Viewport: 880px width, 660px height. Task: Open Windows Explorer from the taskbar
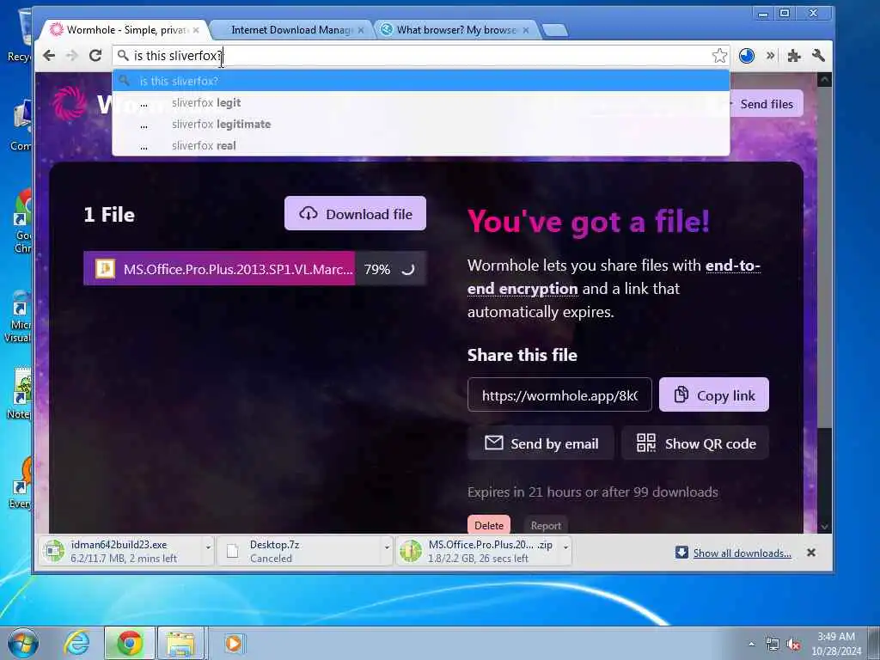click(x=180, y=643)
